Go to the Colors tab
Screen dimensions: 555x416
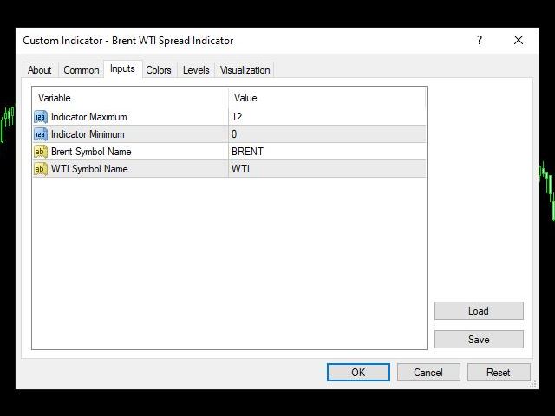point(159,70)
